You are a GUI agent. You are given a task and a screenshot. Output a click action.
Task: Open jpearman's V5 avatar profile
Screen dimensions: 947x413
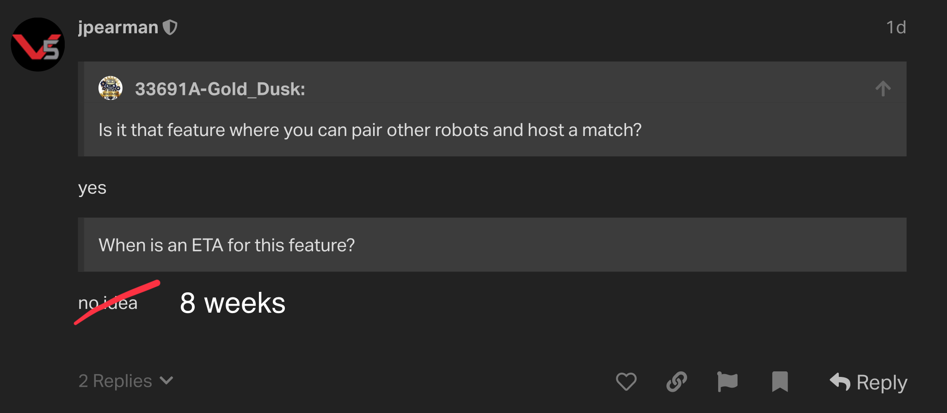click(38, 44)
